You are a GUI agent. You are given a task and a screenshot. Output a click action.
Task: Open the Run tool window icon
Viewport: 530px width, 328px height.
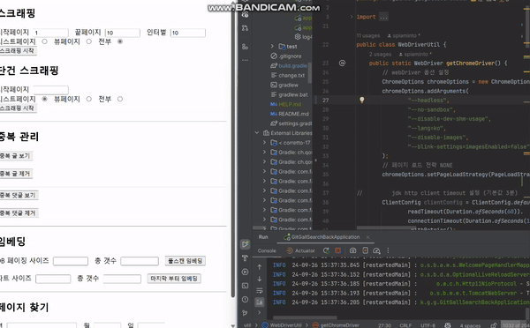click(x=245, y=244)
